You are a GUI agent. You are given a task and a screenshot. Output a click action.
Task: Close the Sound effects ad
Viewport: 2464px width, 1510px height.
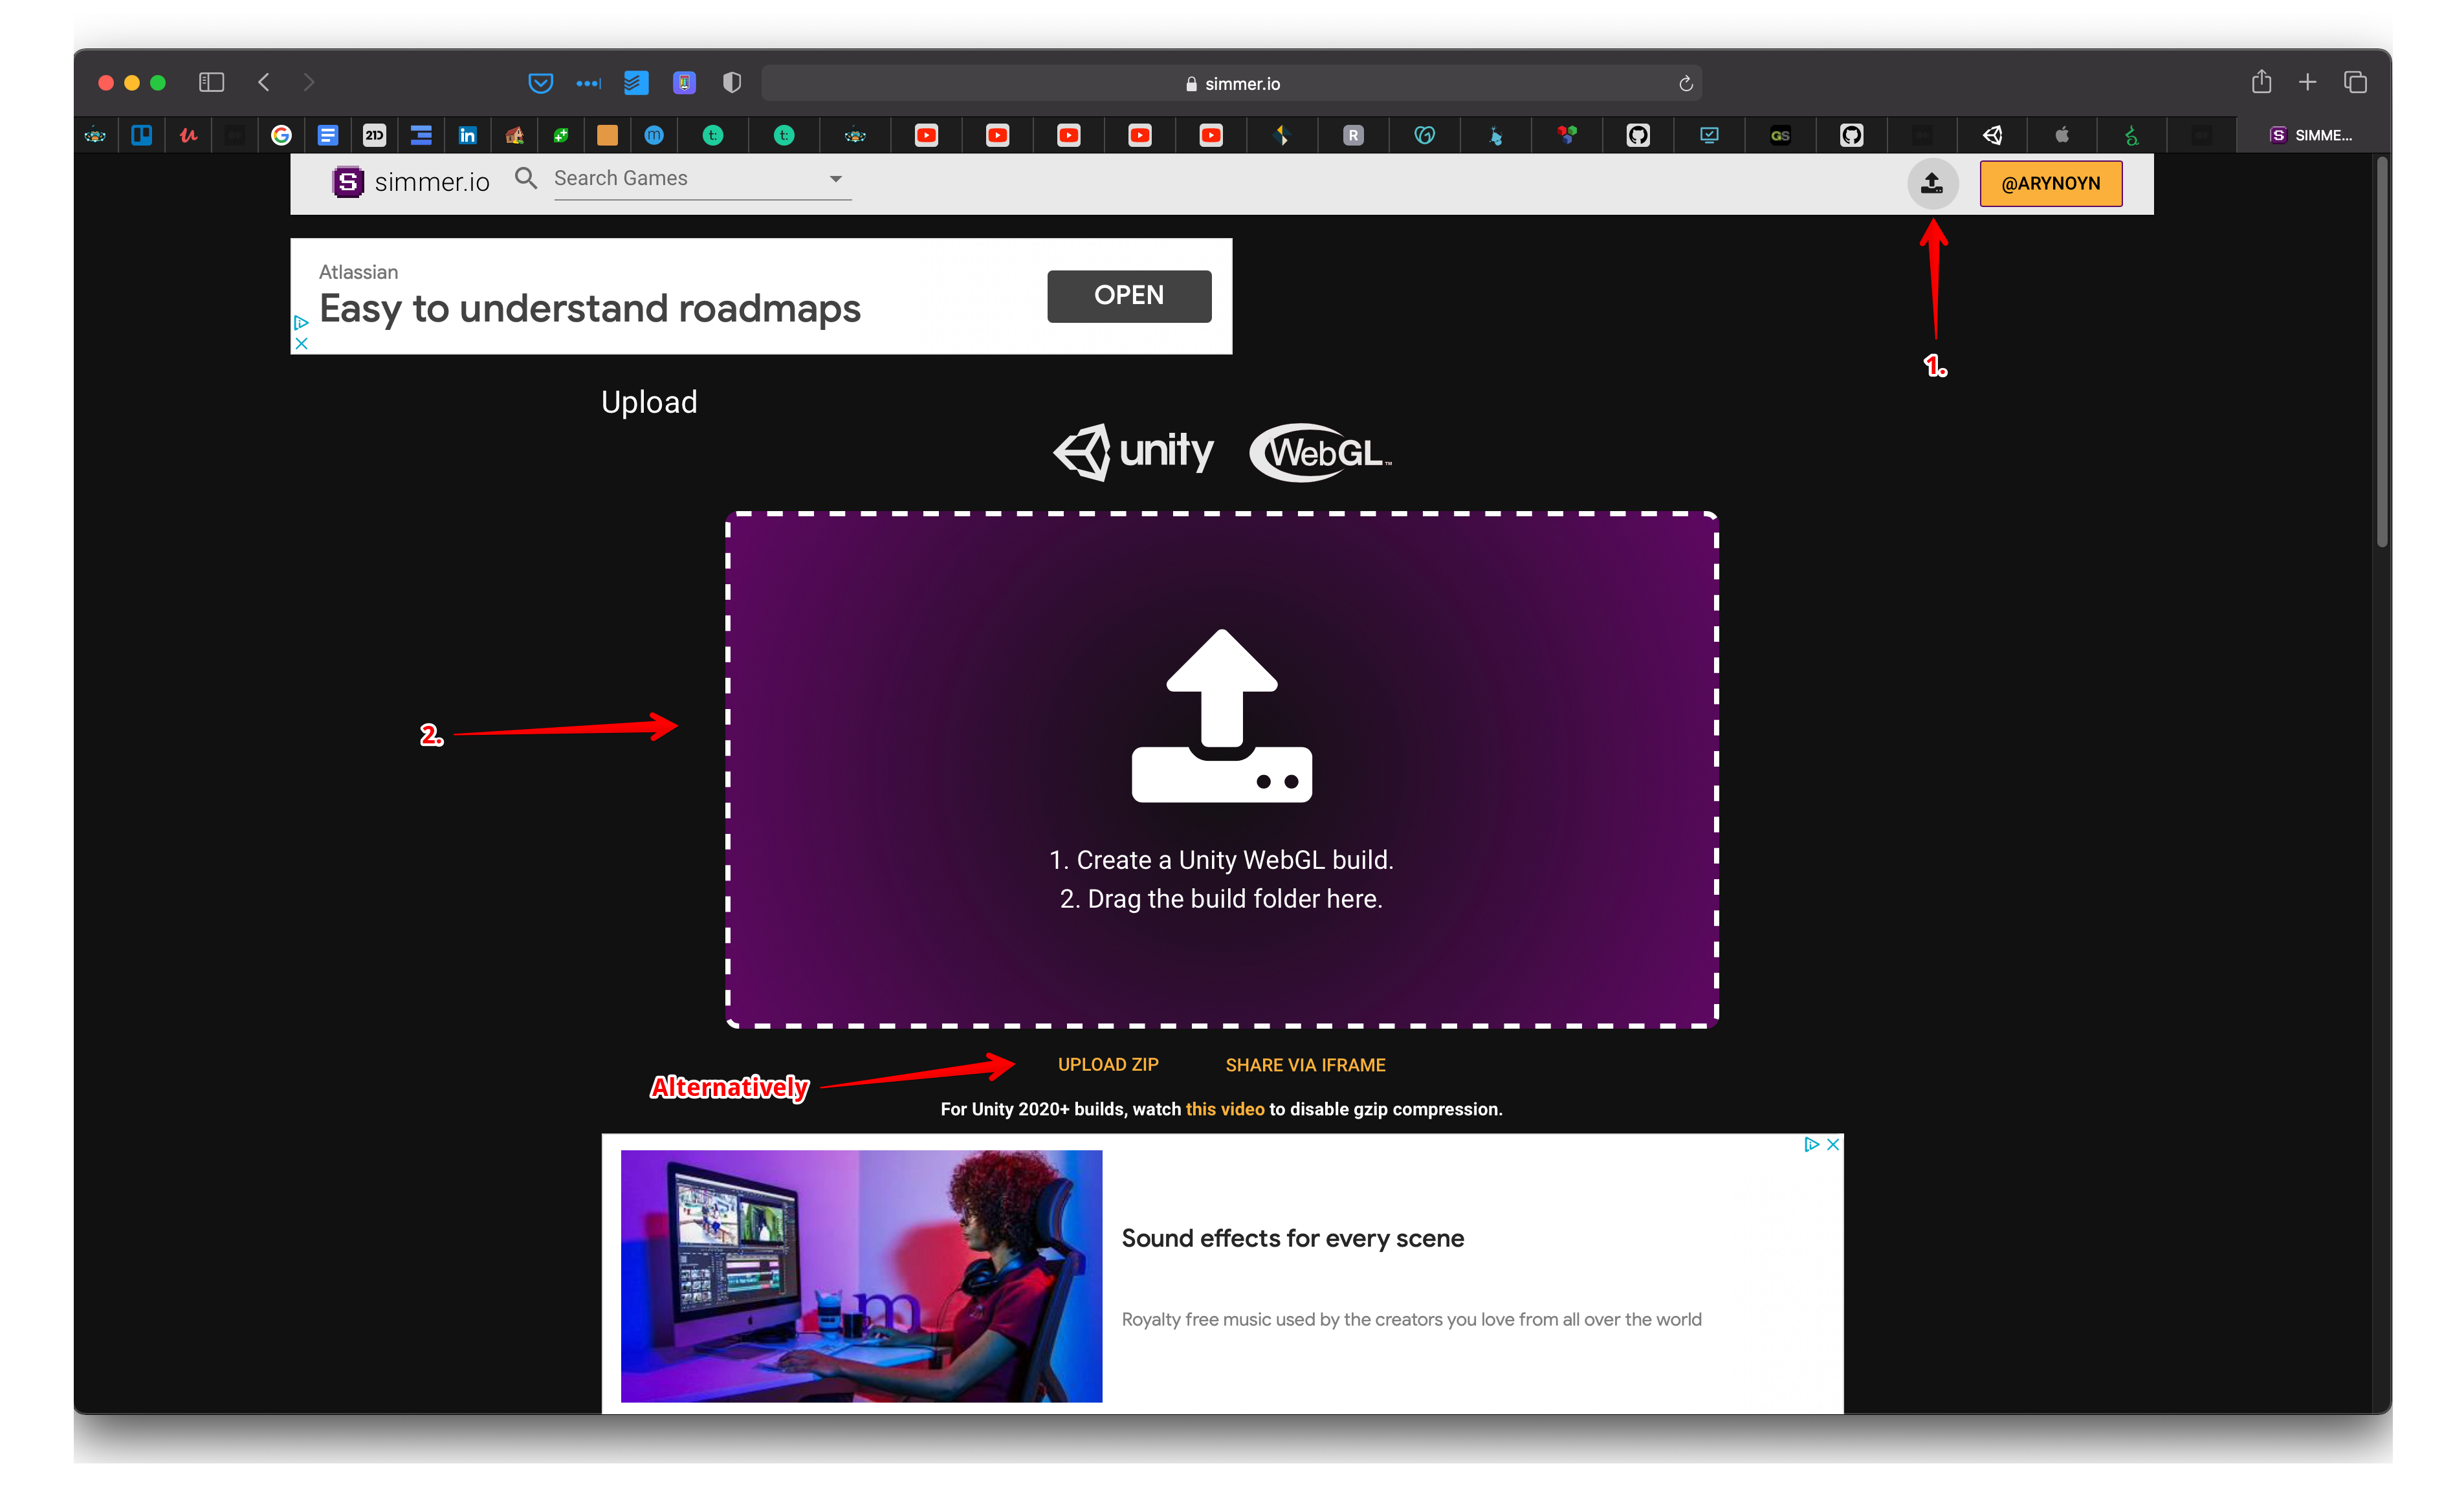1832,1145
